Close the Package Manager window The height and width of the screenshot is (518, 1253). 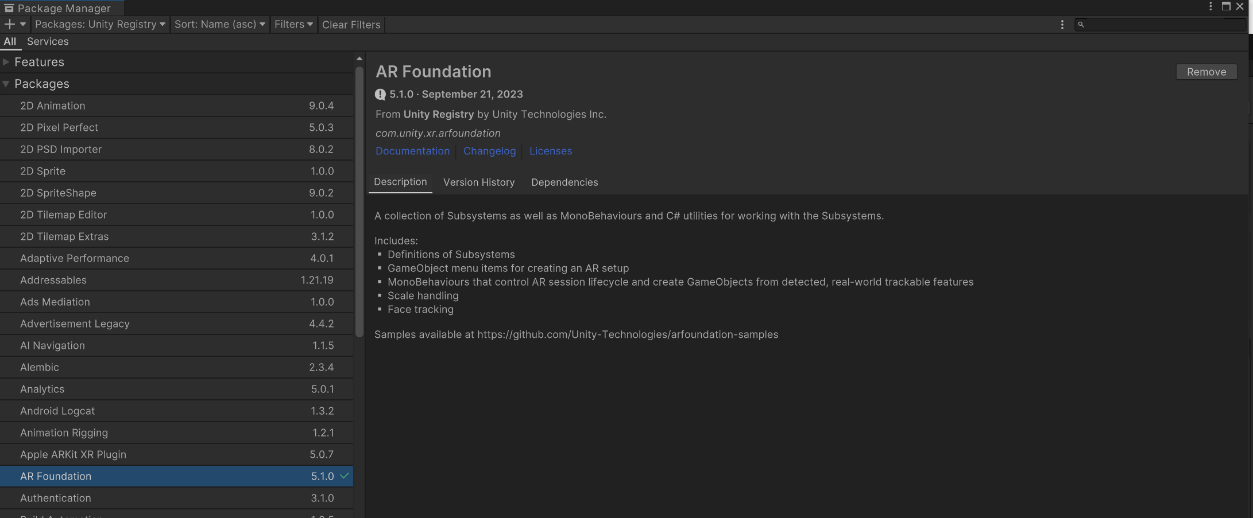(1240, 6)
